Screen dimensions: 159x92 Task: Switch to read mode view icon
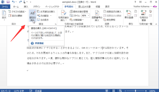107,90
